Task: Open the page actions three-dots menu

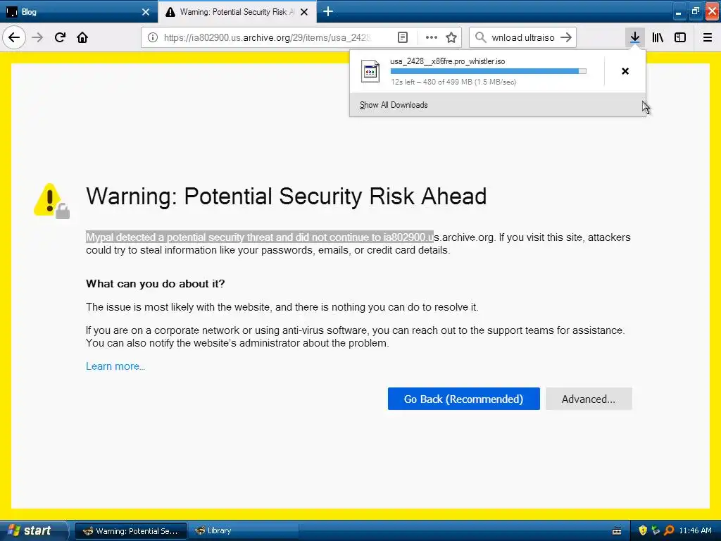Action: tap(431, 37)
